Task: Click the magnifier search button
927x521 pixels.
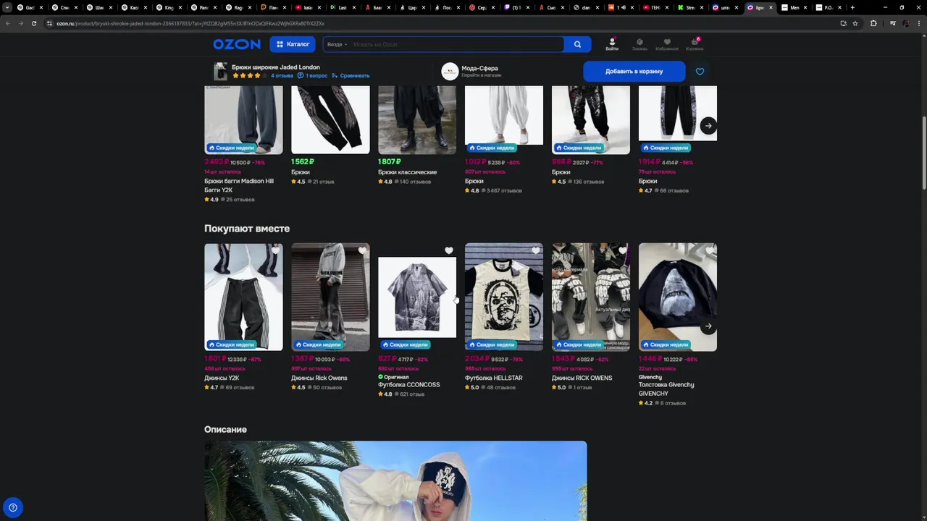Action: (577, 44)
